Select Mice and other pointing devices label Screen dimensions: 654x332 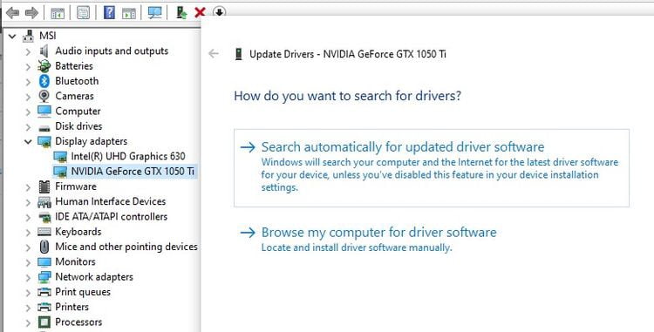[126, 247]
